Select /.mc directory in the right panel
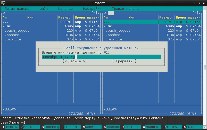This screenshot has height=130, width=207. [108, 26]
